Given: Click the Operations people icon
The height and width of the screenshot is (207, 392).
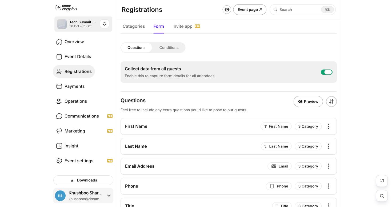Looking at the screenshot, I should [x=59, y=101].
